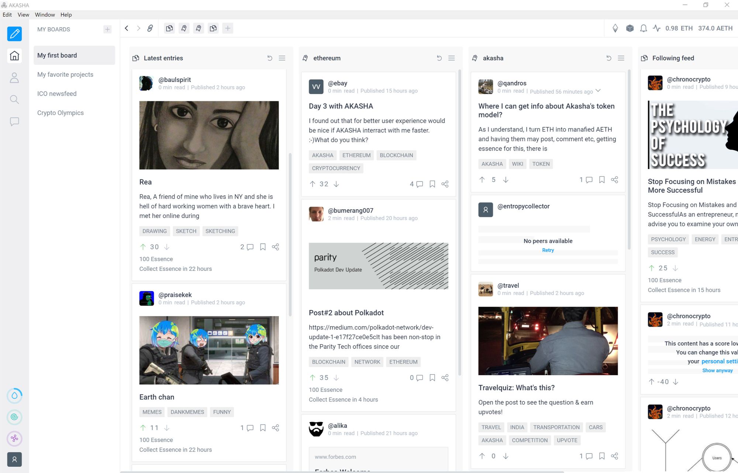Image resolution: width=738 pixels, height=473 pixels.
Task: Upvote Day 3 with AKASHA entry
Action: point(313,184)
